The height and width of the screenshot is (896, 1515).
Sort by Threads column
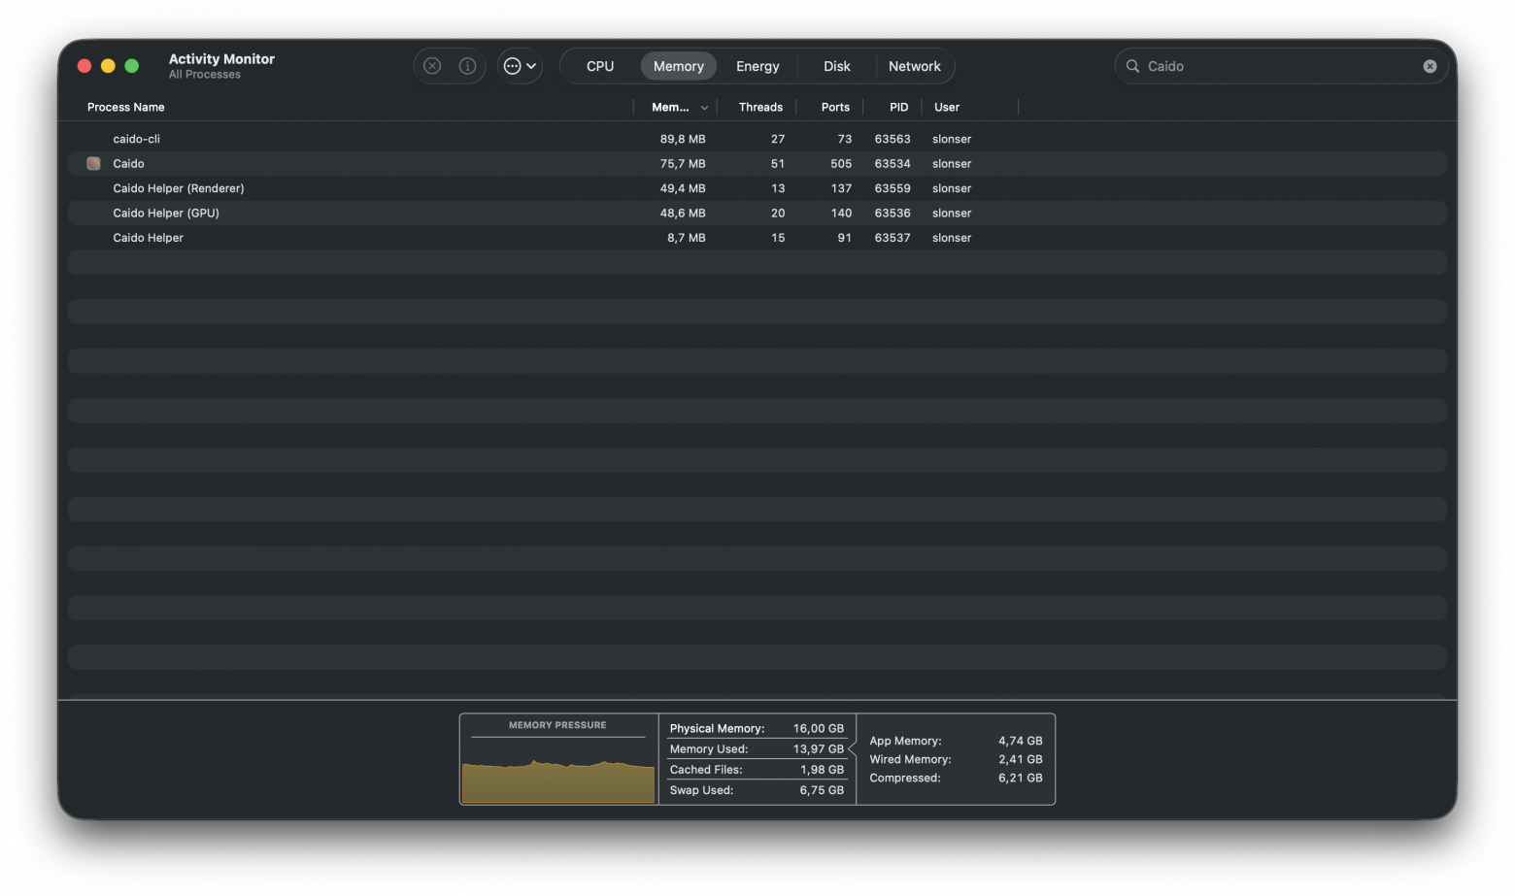pyautogui.click(x=760, y=107)
